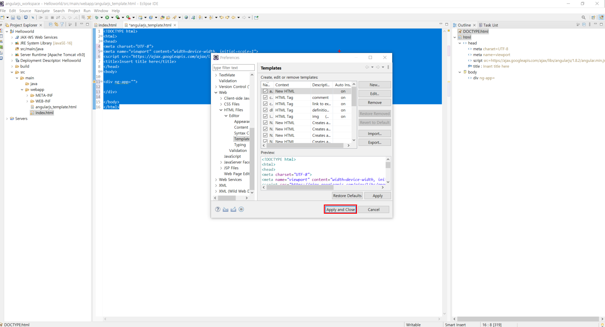
Task: Toggle Link with Editor in Project Explorer
Action: (x=56, y=25)
